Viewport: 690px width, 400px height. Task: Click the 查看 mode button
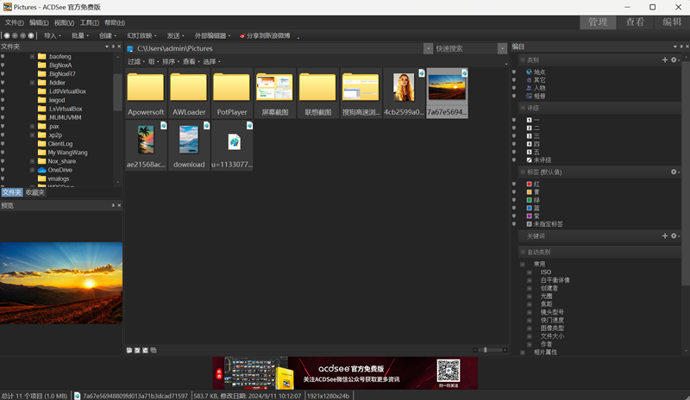(635, 22)
